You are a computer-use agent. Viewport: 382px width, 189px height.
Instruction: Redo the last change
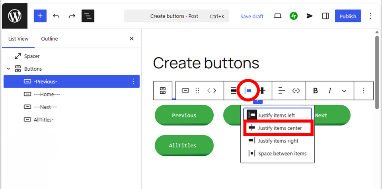click(x=72, y=16)
